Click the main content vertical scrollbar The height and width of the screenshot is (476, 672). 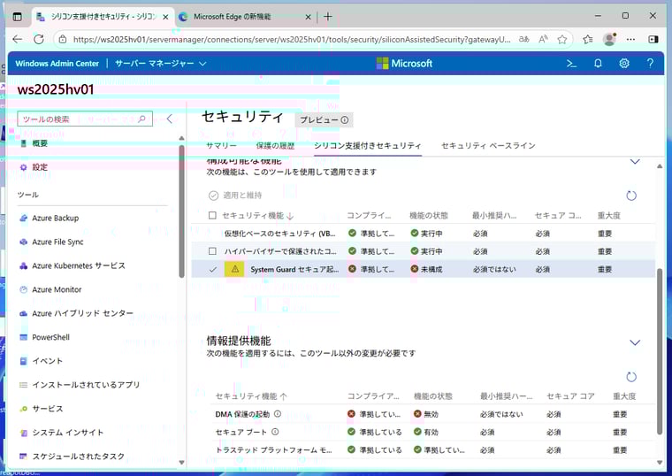(x=660, y=351)
